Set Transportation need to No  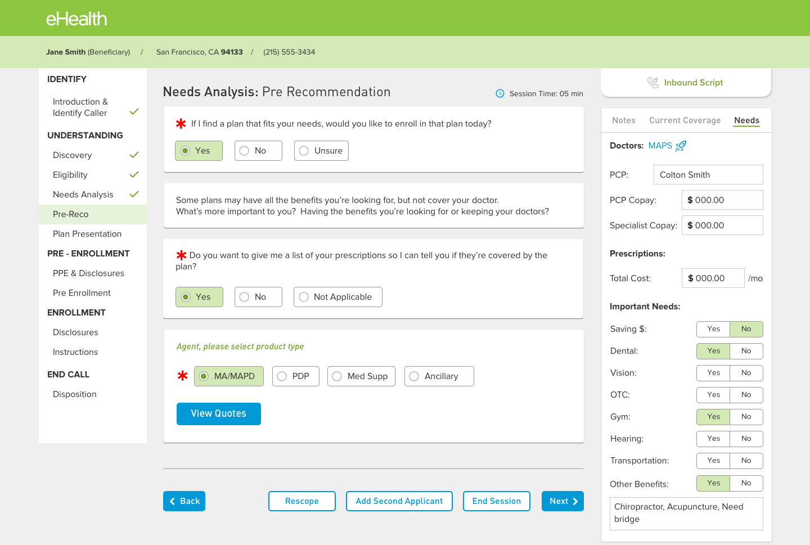(x=746, y=461)
